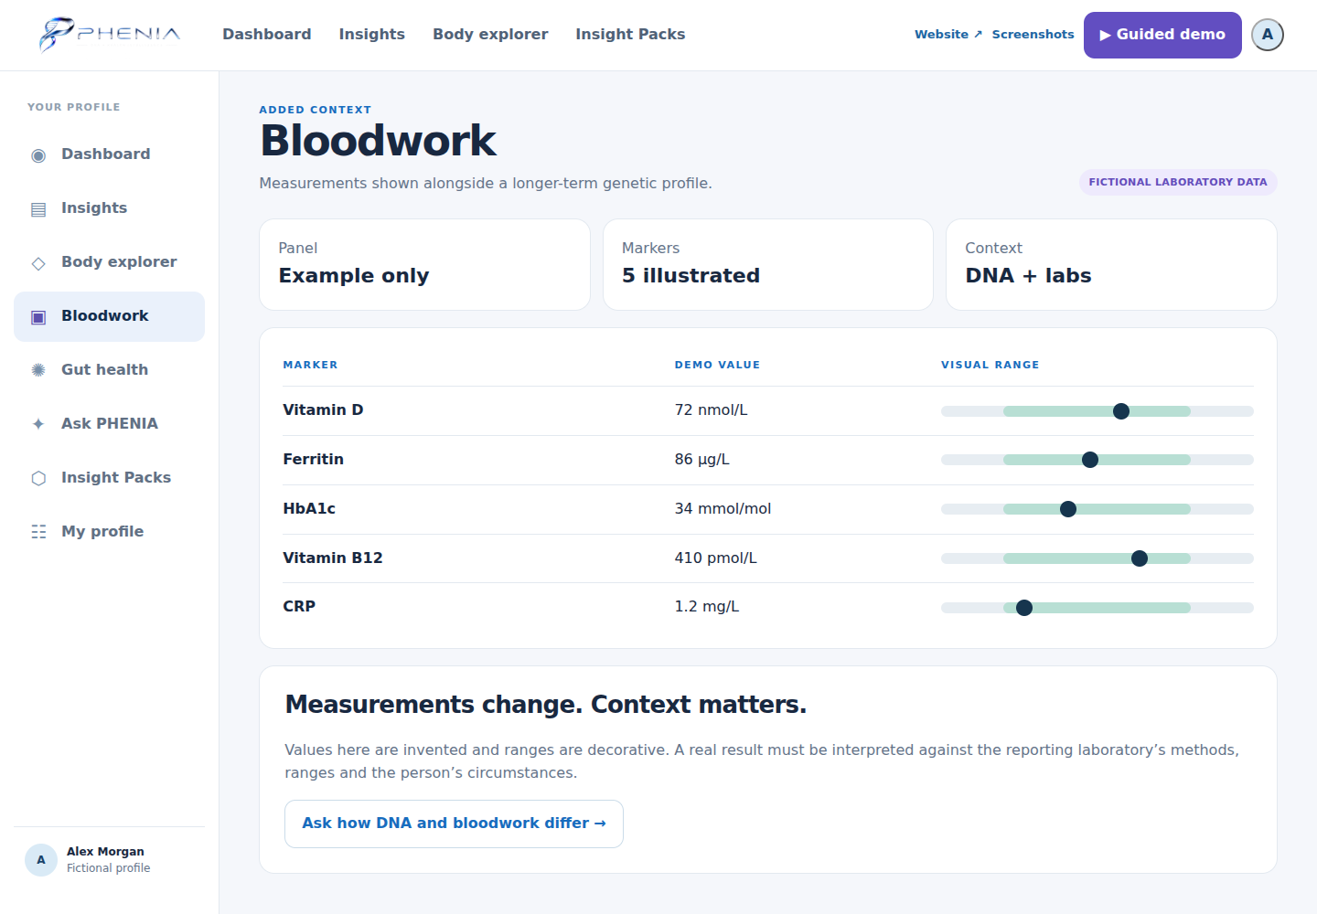Screen dimensions: 1317x914
Task: Click the Context 'DNA + labs' card
Action: coord(1111,264)
